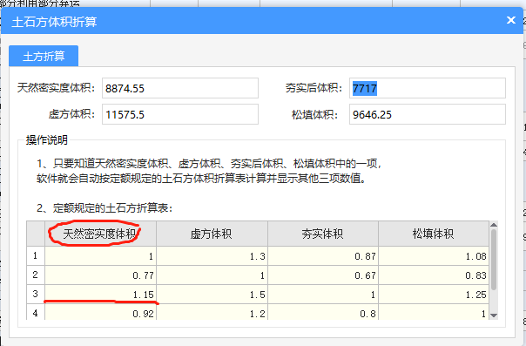Viewport: 526px width, 346px height.
Task: Click the table scrollbar up arrow
Action: pyautogui.click(x=494, y=225)
